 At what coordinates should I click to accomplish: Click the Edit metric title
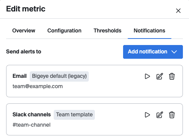click(26, 9)
